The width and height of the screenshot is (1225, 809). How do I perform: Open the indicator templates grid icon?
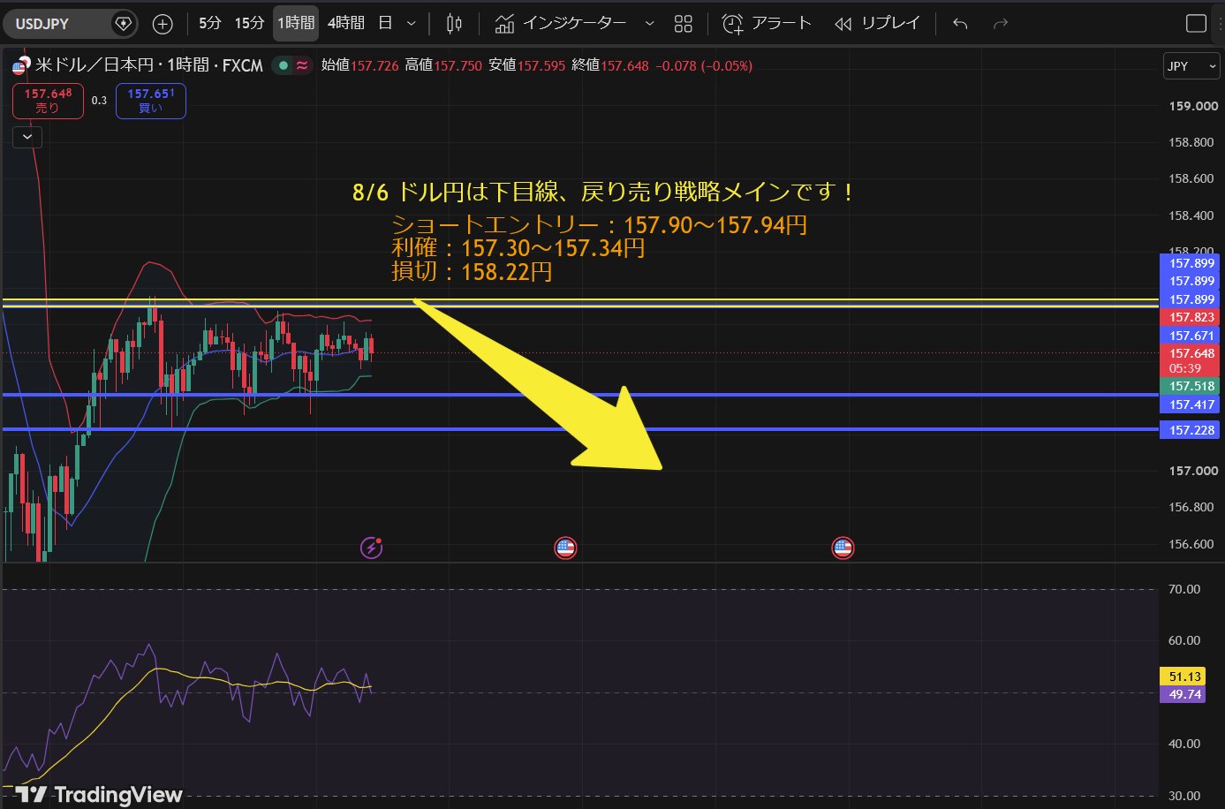pos(684,24)
